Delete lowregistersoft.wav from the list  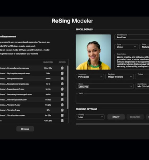(x=62, y=89)
